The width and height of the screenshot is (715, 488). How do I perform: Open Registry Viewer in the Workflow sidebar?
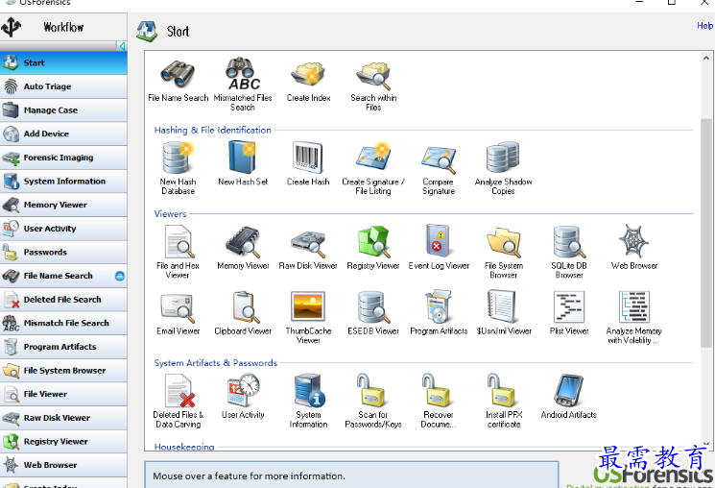click(63, 442)
